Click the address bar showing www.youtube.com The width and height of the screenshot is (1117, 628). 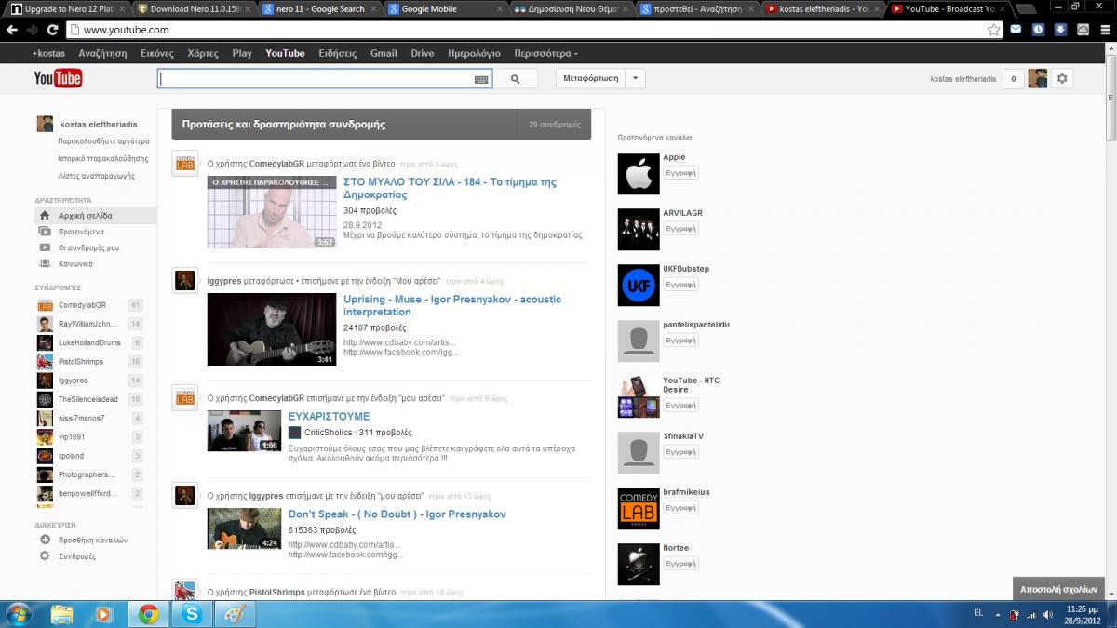tap(531, 30)
